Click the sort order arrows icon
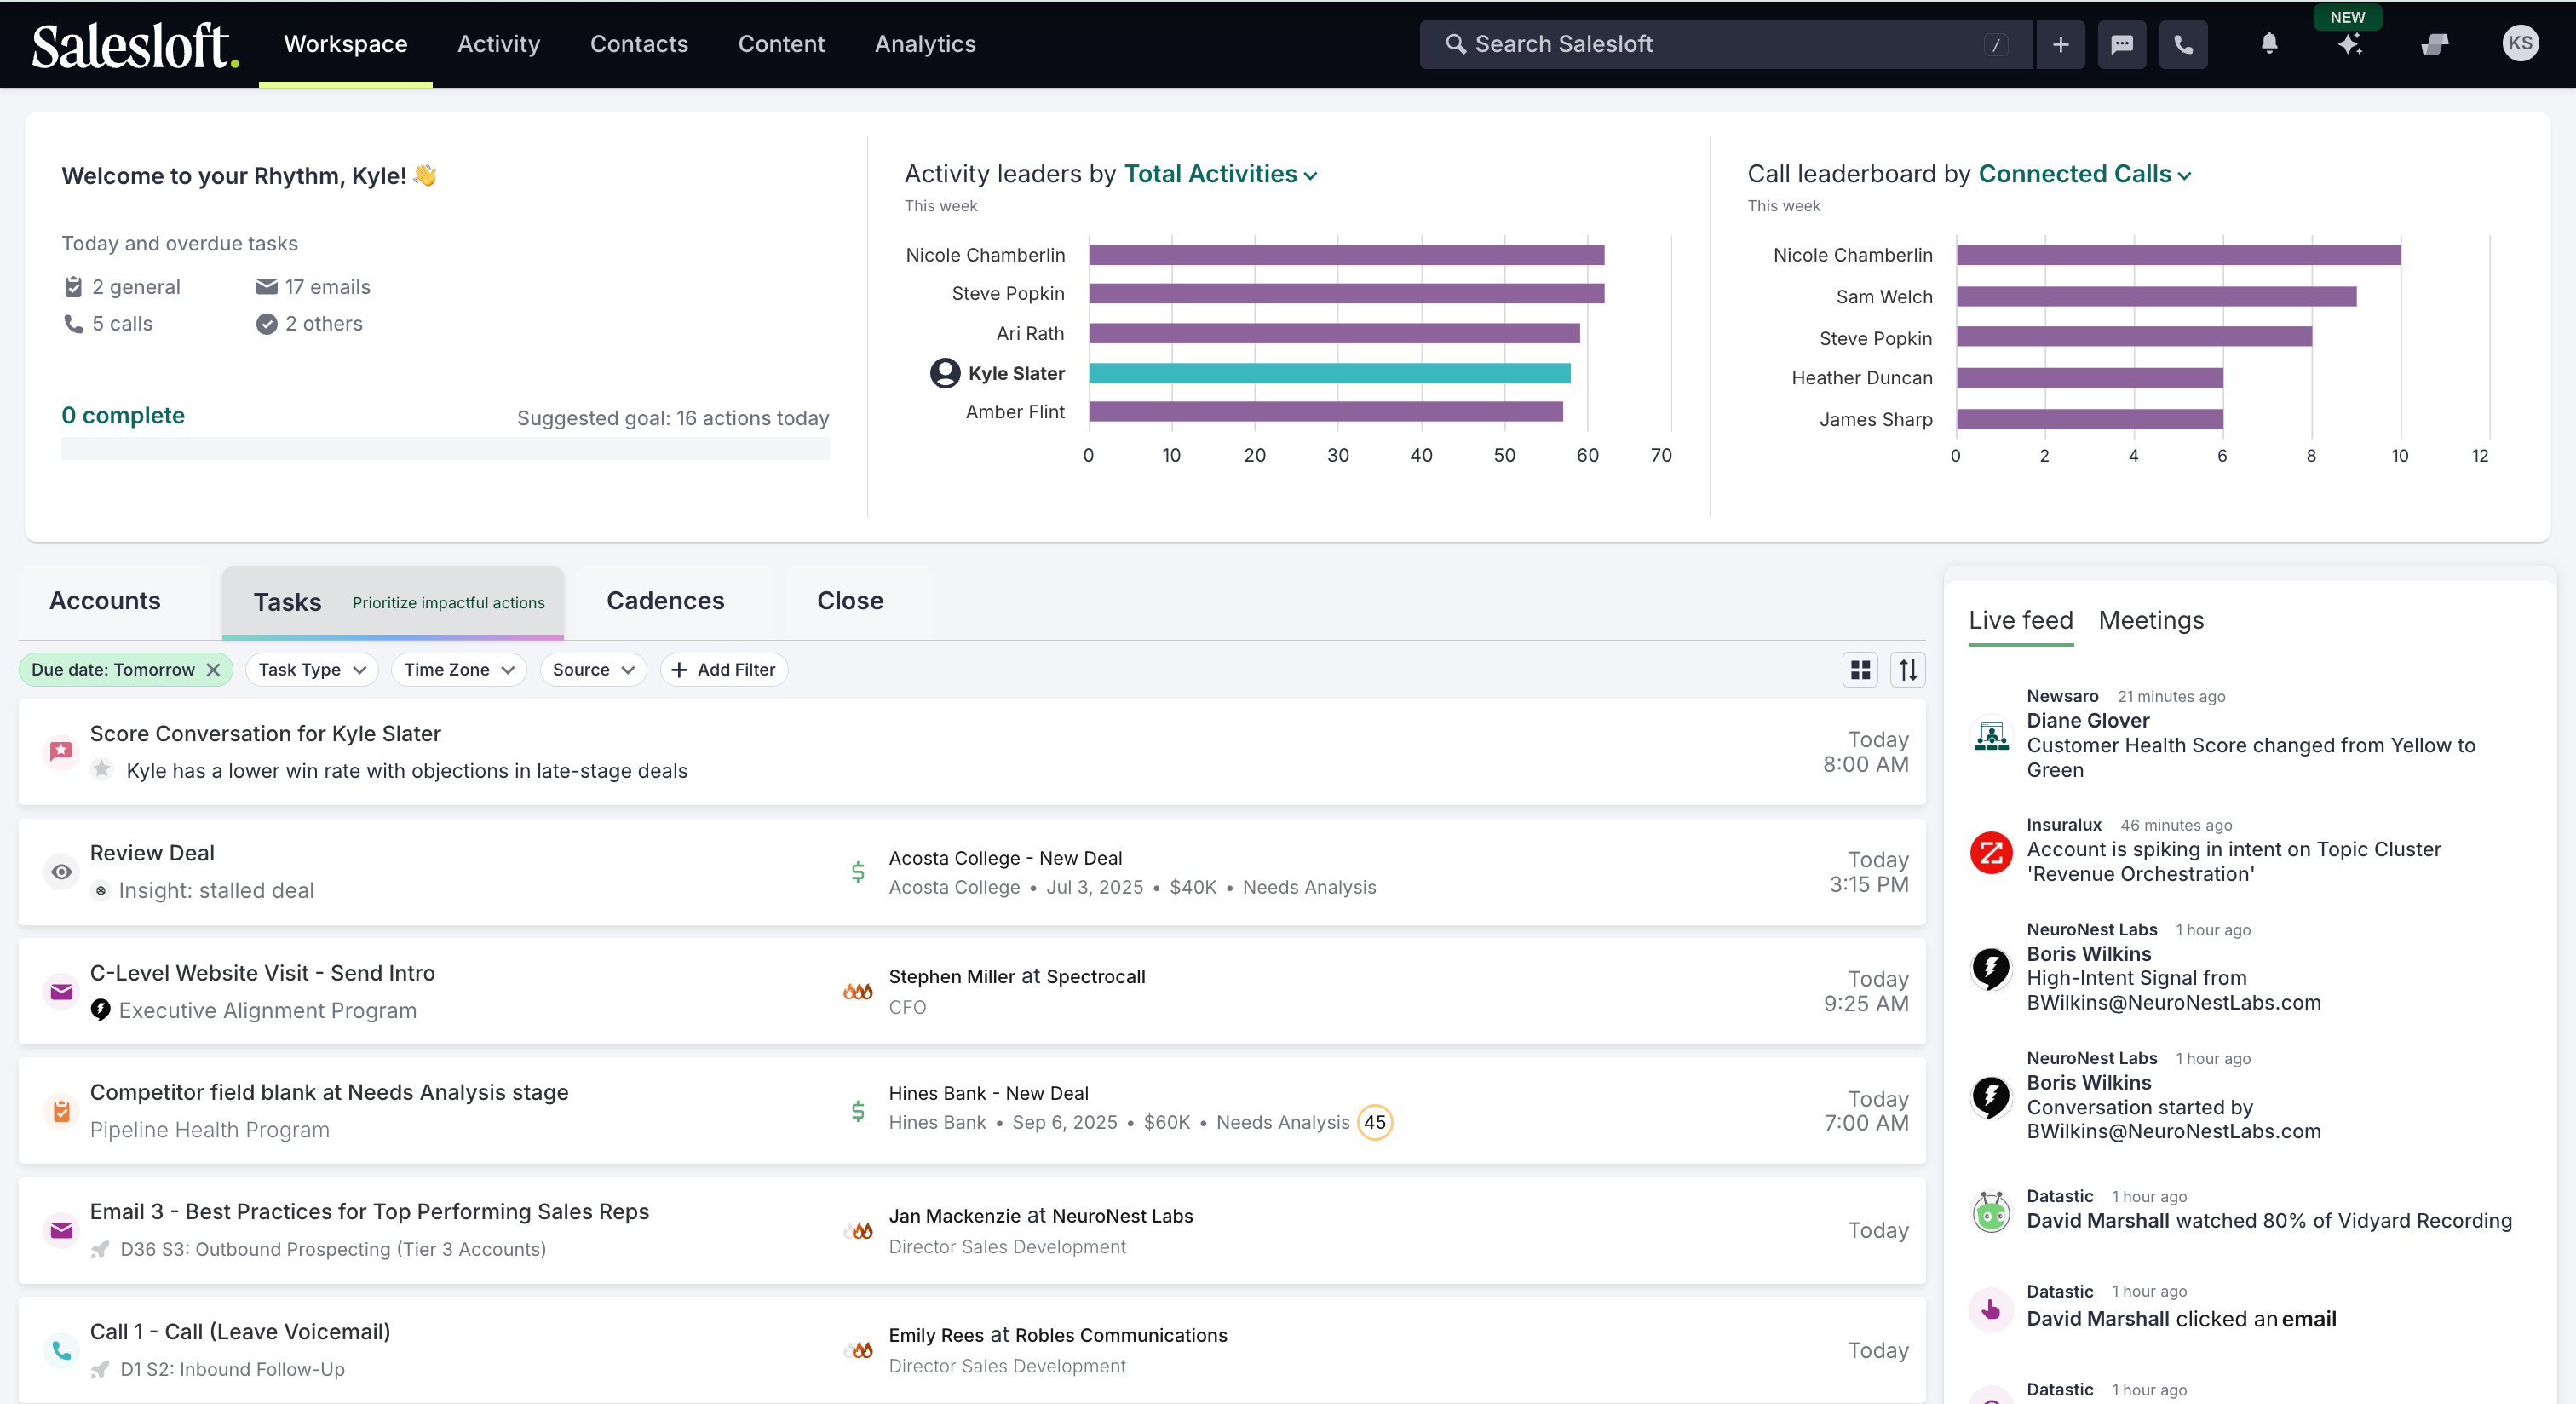 point(1907,670)
